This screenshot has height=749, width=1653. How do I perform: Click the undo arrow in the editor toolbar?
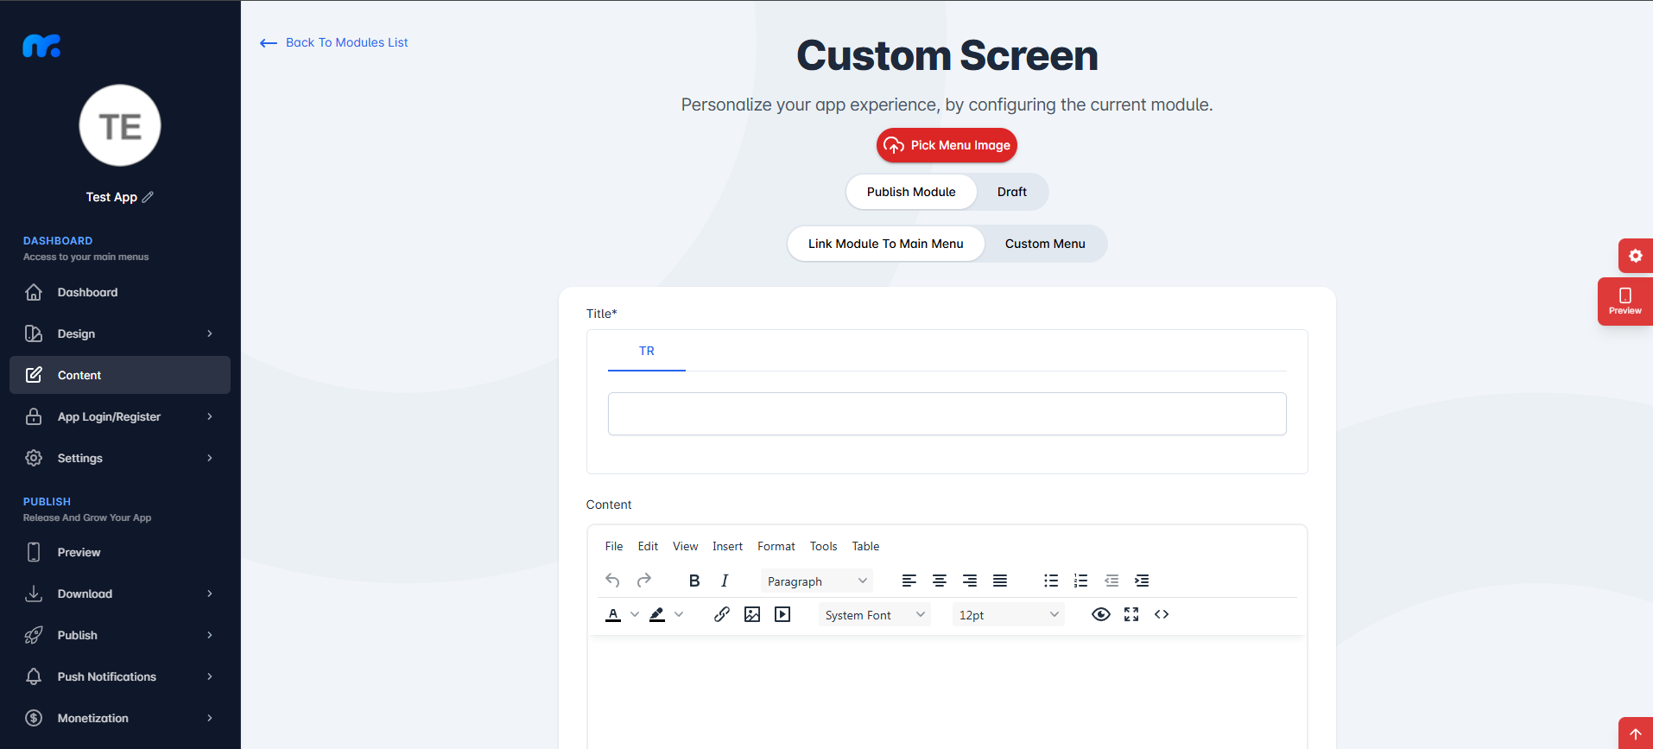pos(612,581)
